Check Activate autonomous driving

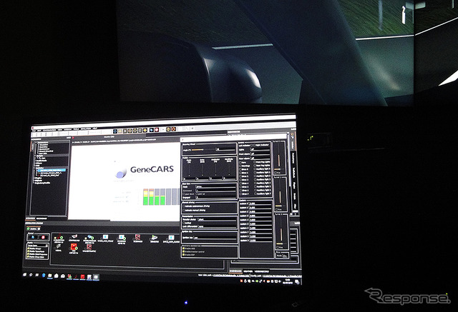(184, 206)
